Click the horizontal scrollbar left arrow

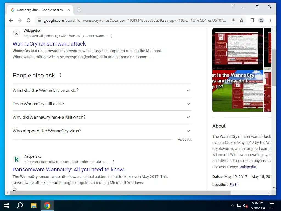click(7, 193)
